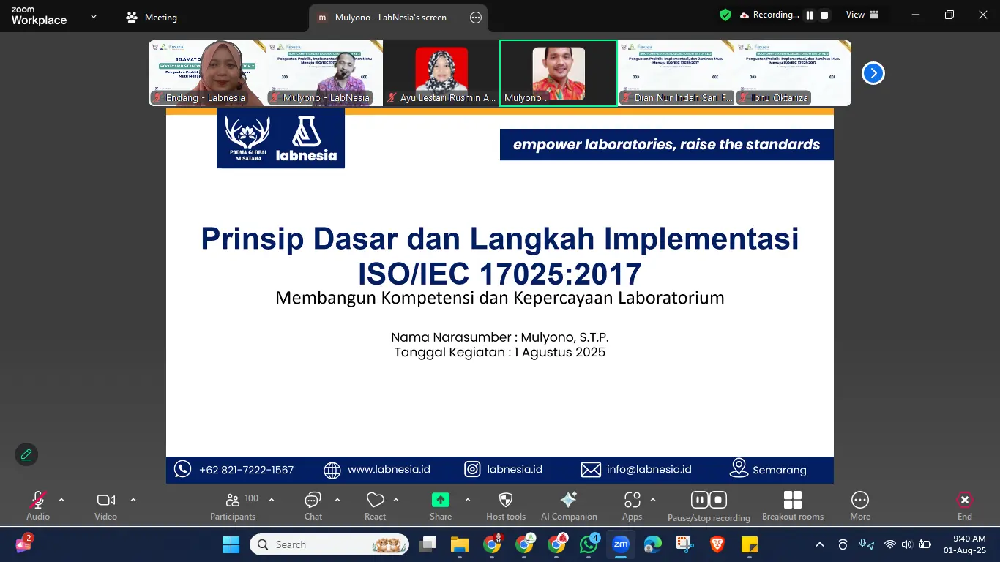
Task: Mute your microphone with the Audio button
Action: tap(37, 505)
